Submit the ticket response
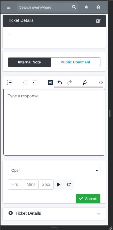The image size is (113, 230). click(88, 199)
